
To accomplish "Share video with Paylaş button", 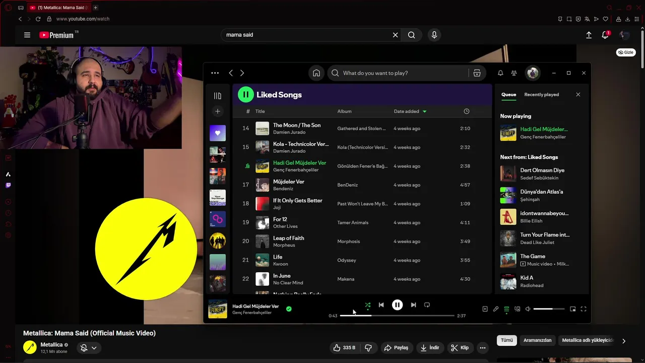I will point(396,348).
